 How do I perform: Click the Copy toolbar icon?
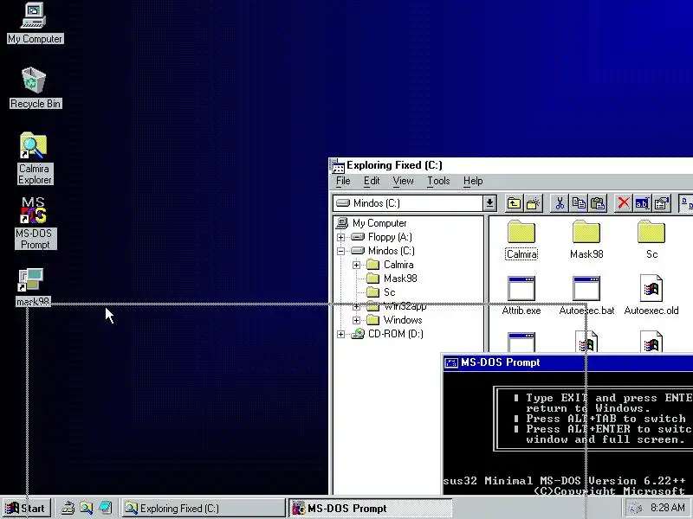pos(579,203)
